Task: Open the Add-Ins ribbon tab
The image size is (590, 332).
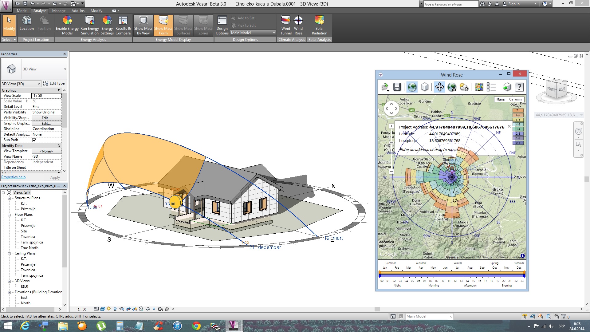Action: pos(78,11)
